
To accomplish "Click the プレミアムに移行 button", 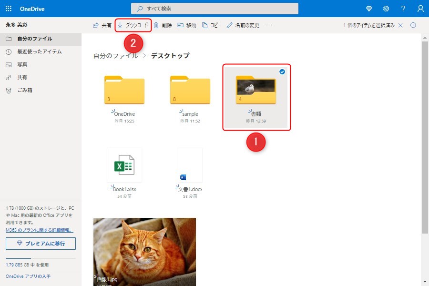I will (x=41, y=244).
